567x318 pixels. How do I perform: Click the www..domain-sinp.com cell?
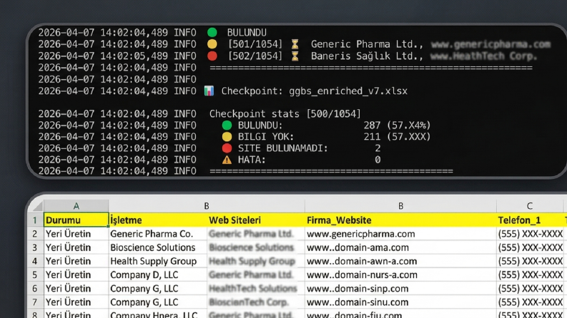click(x=400, y=289)
